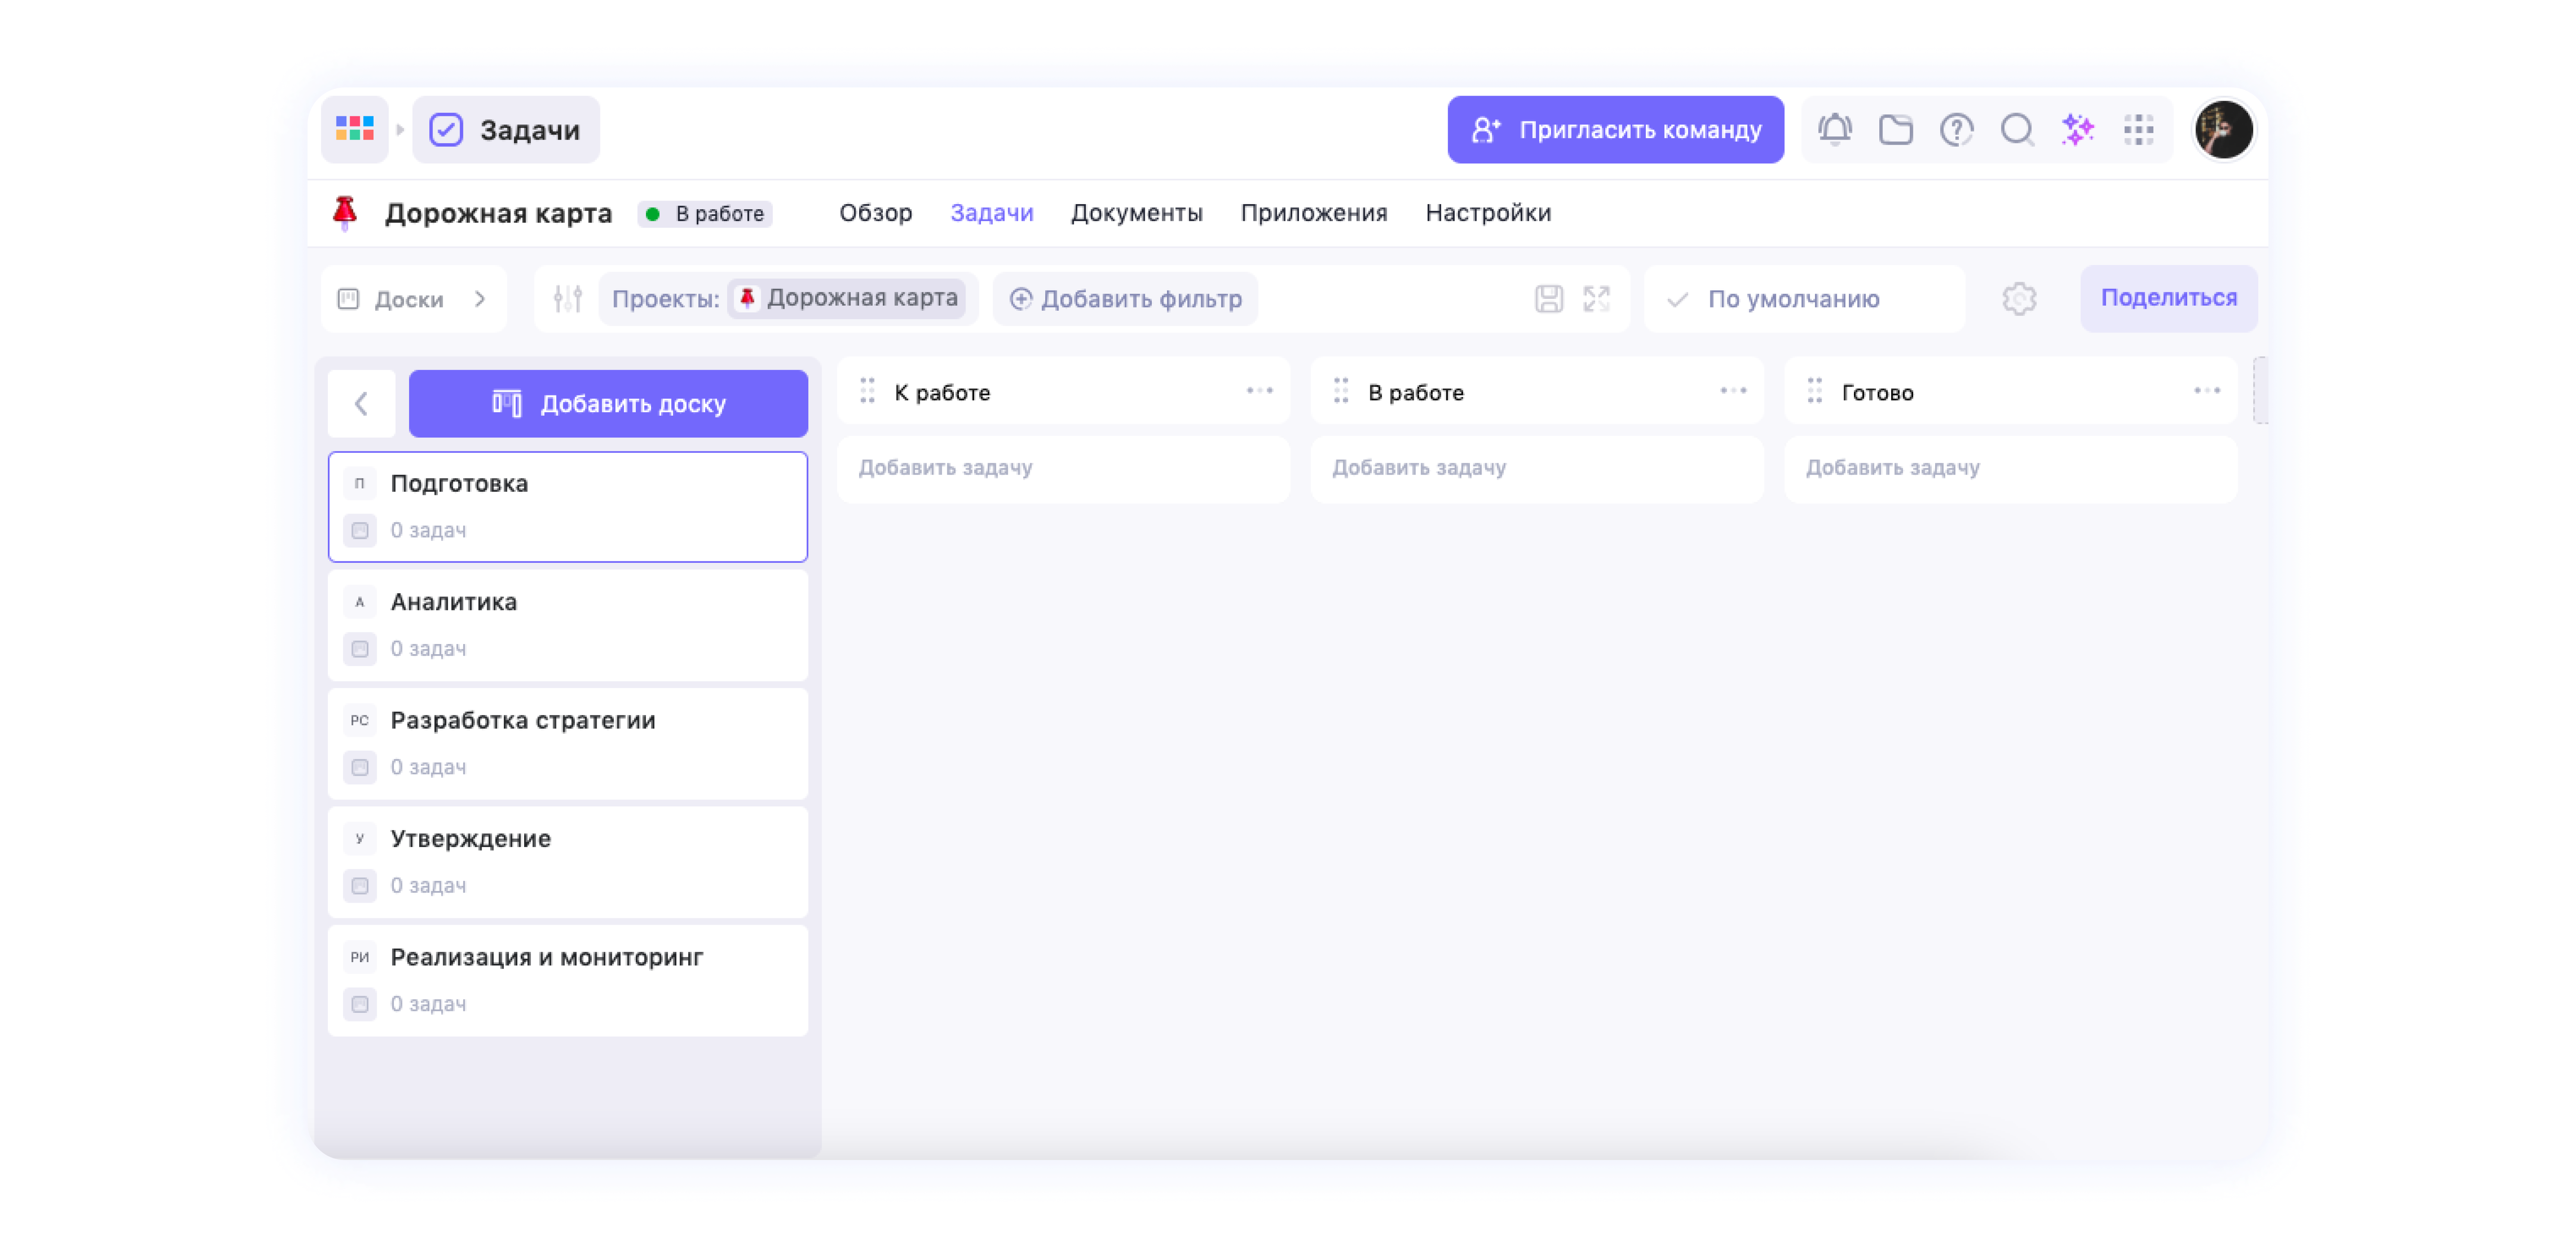
Task: Collapse the boards sidebar with the chevron
Action: (x=361, y=403)
